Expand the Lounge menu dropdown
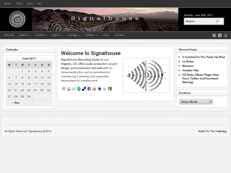This screenshot has width=231, height=173. tap(74, 35)
